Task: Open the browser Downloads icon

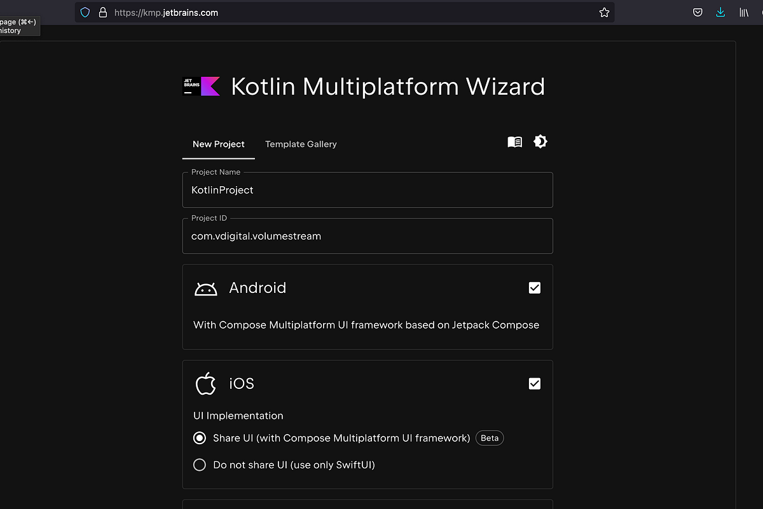Action: coord(720,12)
